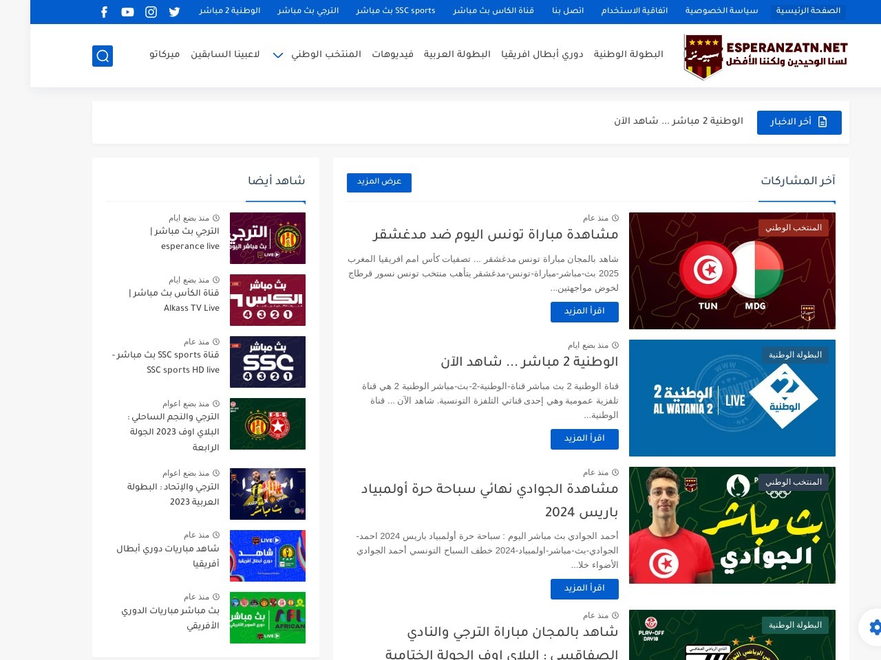The width and height of the screenshot is (881, 660).
Task: Open sidebar thumbnail الترجي بث مباشر
Action: (268, 238)
